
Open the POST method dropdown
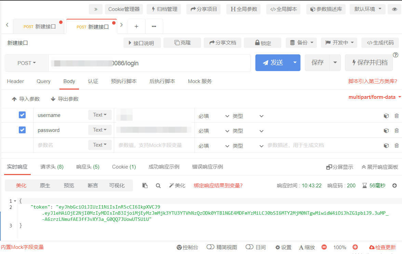26,63
